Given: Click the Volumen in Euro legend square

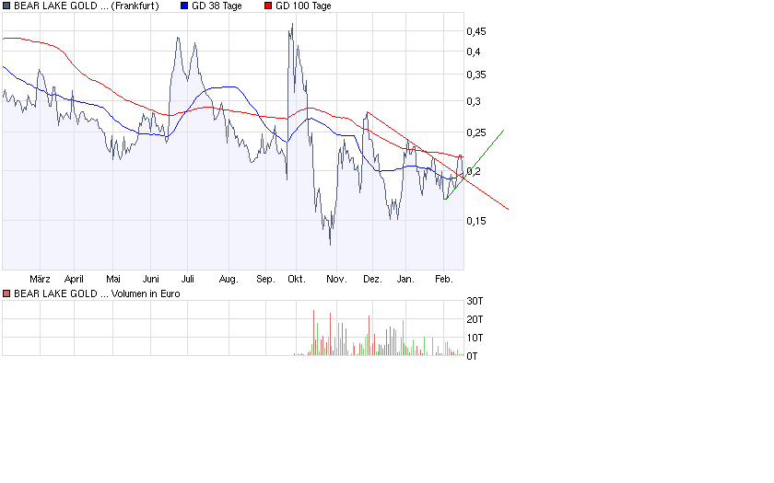Looking at the screenshot, I should [x=6, y=293].
